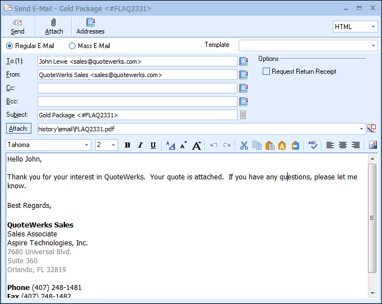Click the Undo arrow icon
382x304 pixels.
pyautogui.click(x=214, y=145)
